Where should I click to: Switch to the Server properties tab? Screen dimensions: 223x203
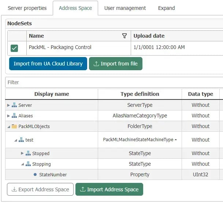click(x=27, y=8)
